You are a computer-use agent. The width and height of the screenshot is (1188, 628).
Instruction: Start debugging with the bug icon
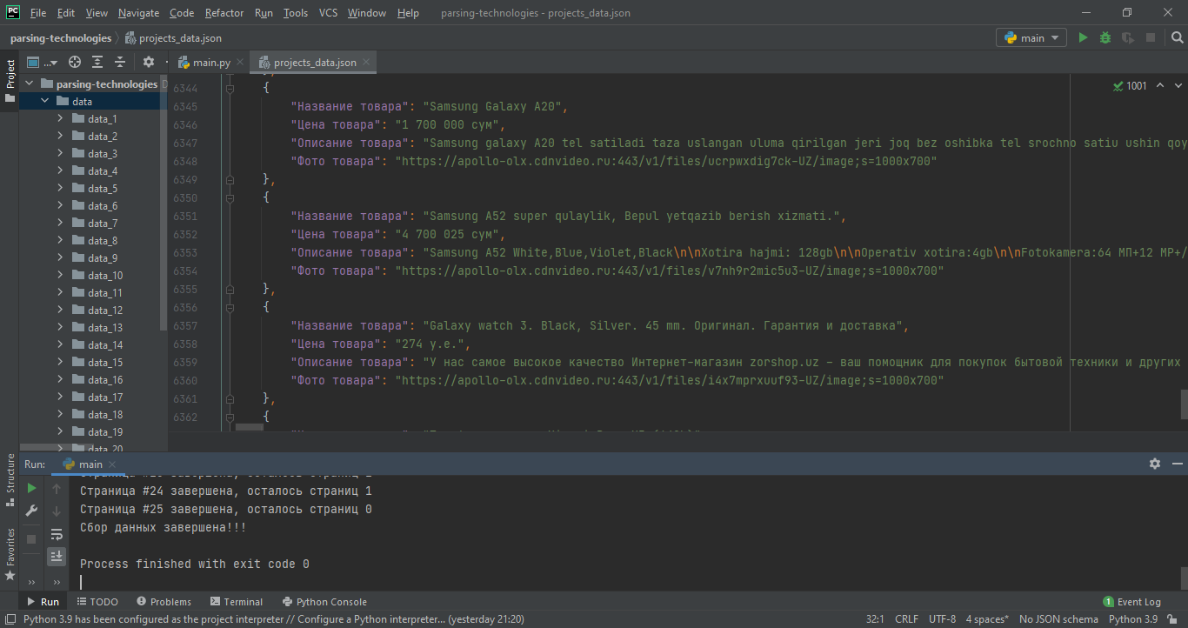(x=1105, y=38)
